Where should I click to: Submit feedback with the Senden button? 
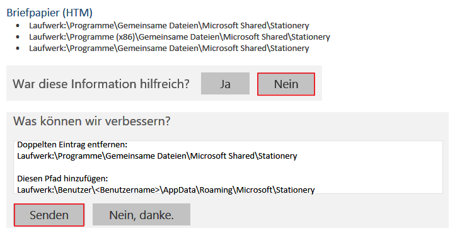[49, 215]
